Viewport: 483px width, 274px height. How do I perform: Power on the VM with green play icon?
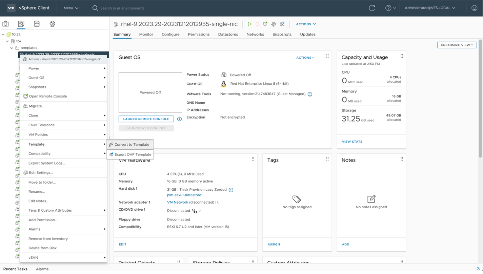(x=249, y=24)
